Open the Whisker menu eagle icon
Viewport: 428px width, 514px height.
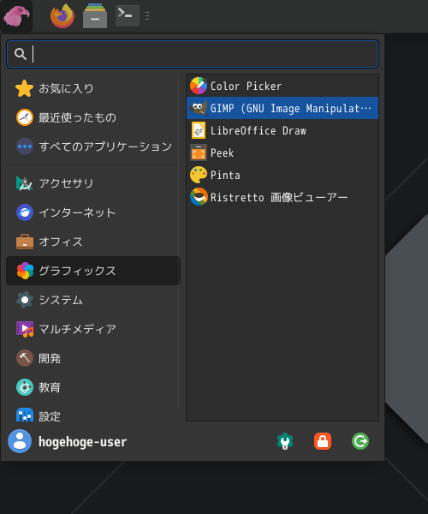(x=16, y=16)
